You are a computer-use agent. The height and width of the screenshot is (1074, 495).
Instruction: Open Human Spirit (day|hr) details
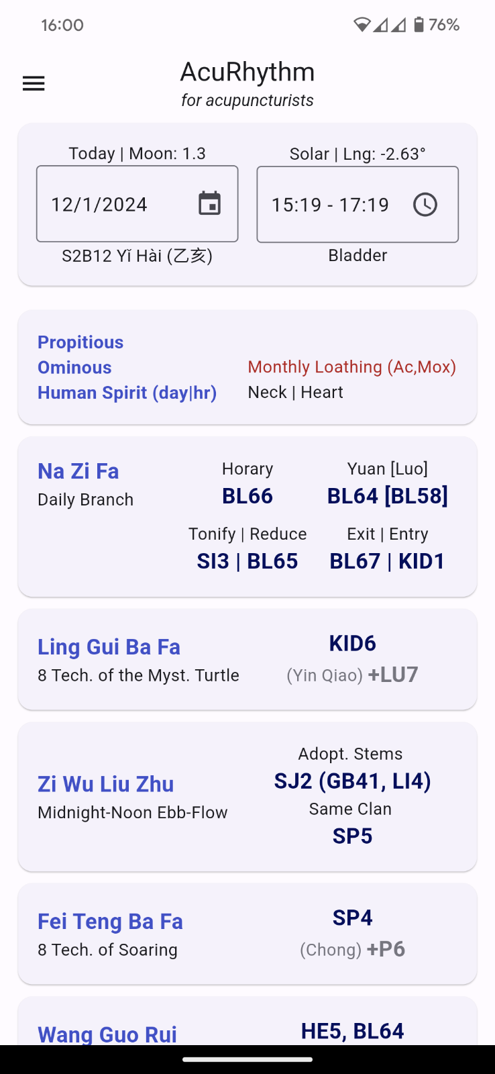click(x=127, y=393)
